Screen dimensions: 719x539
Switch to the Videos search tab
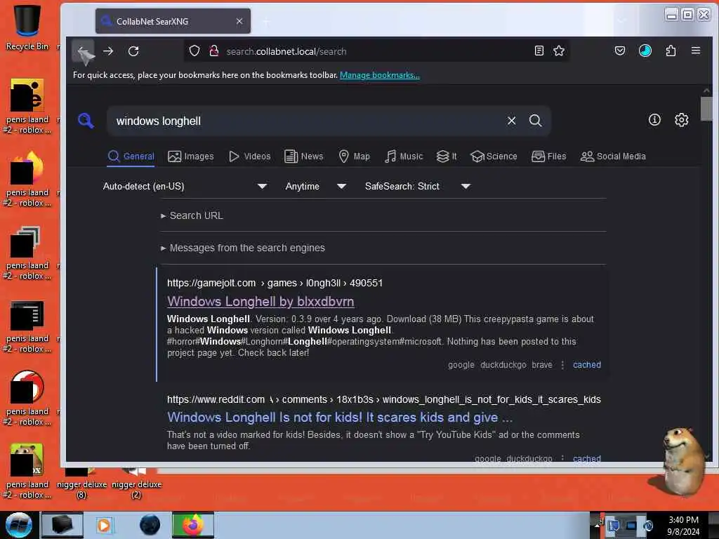[250, 157]
